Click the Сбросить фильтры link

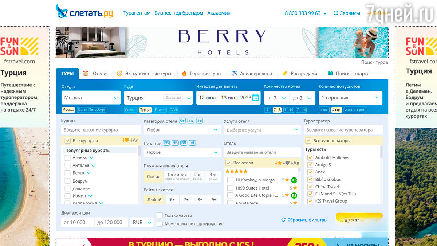(x=308, y=220)
